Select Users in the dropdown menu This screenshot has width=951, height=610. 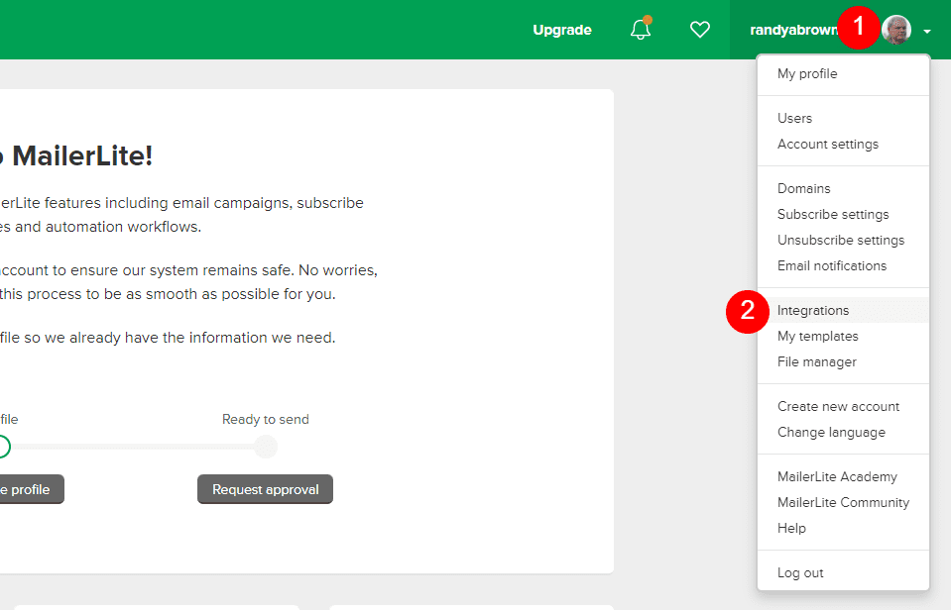794,118
